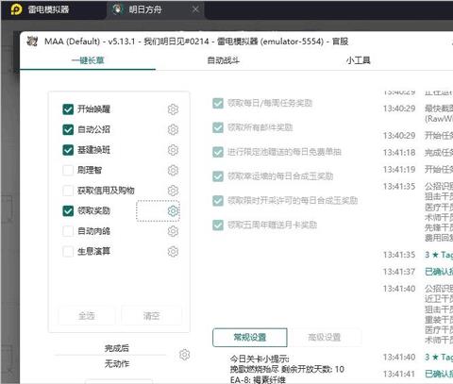This screenshot has height=384, width=453.
Task: Toggle 领取限时开采许可的每日合成玉奖励 checkbox
Action: [x=218, y=200]
